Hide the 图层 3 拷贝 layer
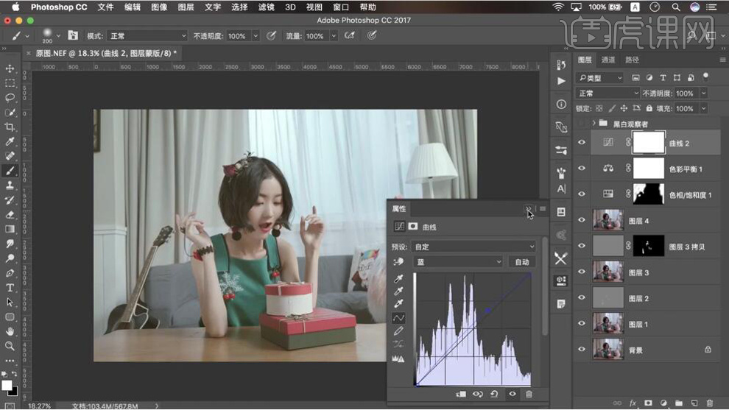This screenshot has width=729, height=410. tap(582, 246)
